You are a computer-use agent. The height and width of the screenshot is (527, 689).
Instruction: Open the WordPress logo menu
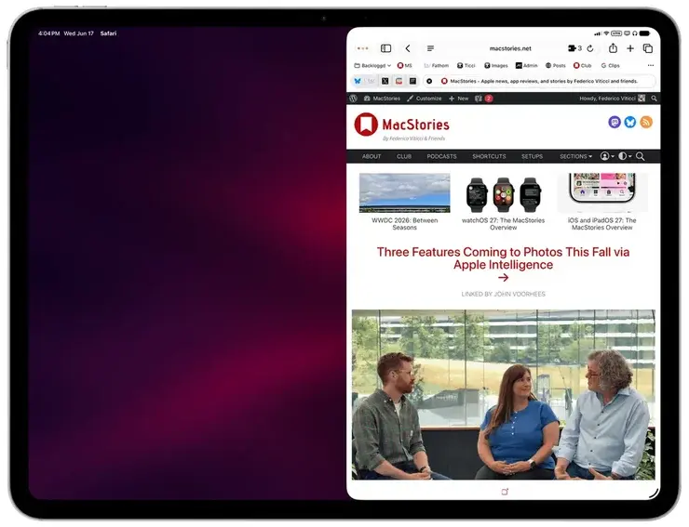353,99
